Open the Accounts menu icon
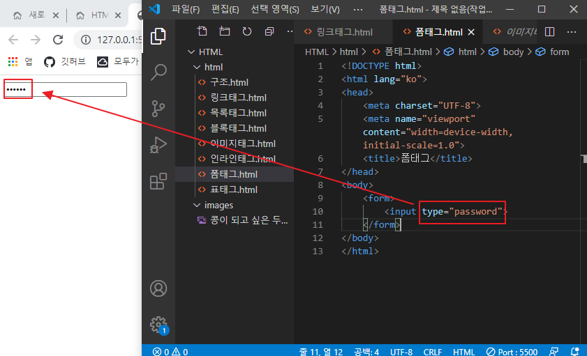The width and height of the screenshot is (587, 356). pyautogui.click(x=158, y=288)
